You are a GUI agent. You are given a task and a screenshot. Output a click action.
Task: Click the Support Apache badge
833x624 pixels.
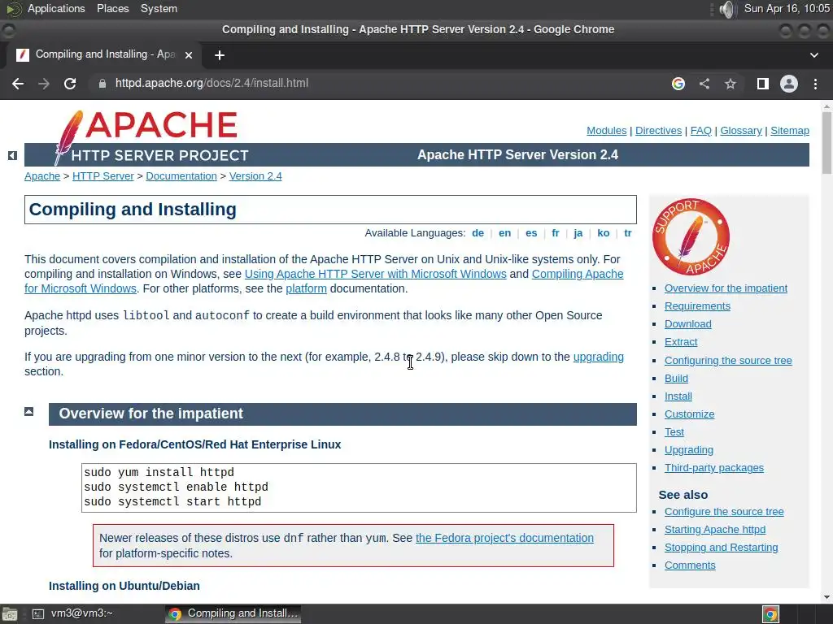click(x=691, y=236)
